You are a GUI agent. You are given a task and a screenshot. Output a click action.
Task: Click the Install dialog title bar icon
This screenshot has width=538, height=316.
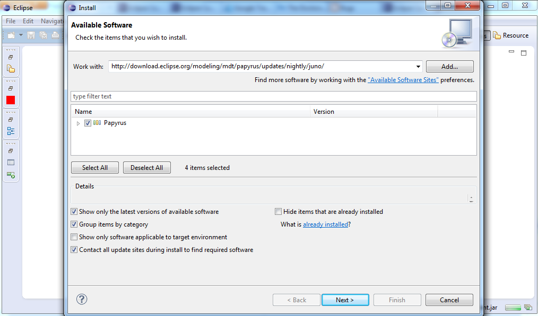(x=72, y=7)
